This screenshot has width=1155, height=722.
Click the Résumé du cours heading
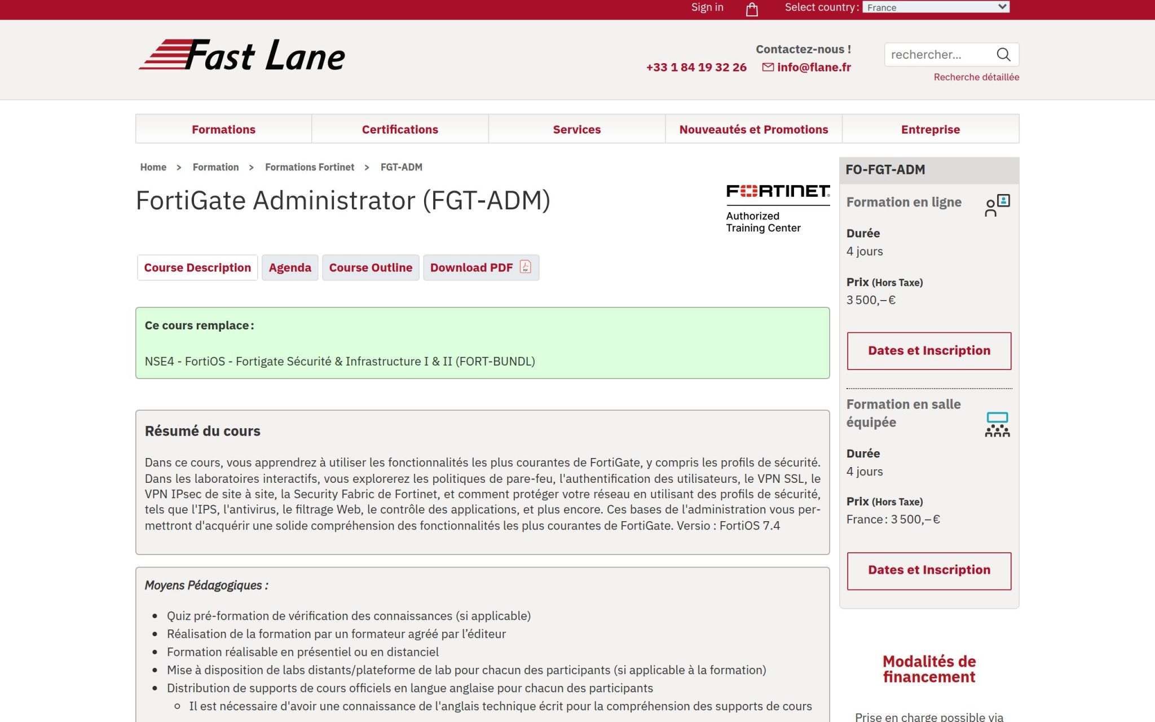(x=202, y=431)
